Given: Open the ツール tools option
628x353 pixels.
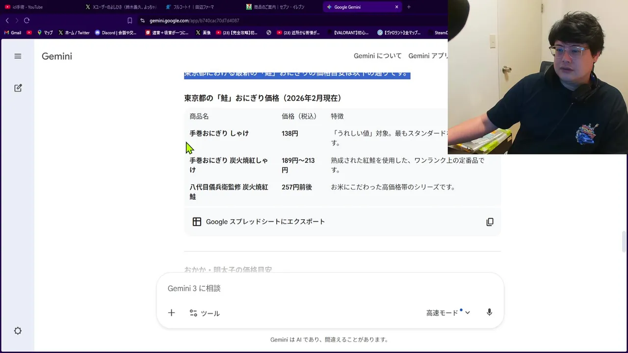Looking at the screenshot, I should pos(205,313).
